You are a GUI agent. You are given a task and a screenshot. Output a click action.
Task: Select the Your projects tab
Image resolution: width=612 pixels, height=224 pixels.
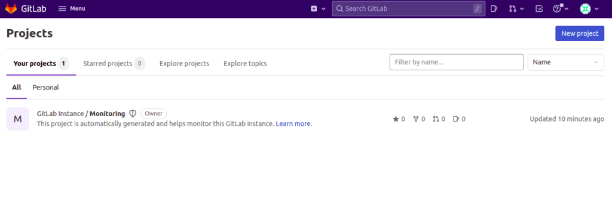(x=41, y=63)
